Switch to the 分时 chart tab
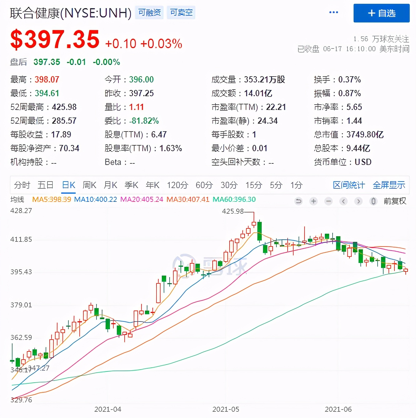Viewport: 416px width, 418px height. pyautogui.click(x=22, y=185)
